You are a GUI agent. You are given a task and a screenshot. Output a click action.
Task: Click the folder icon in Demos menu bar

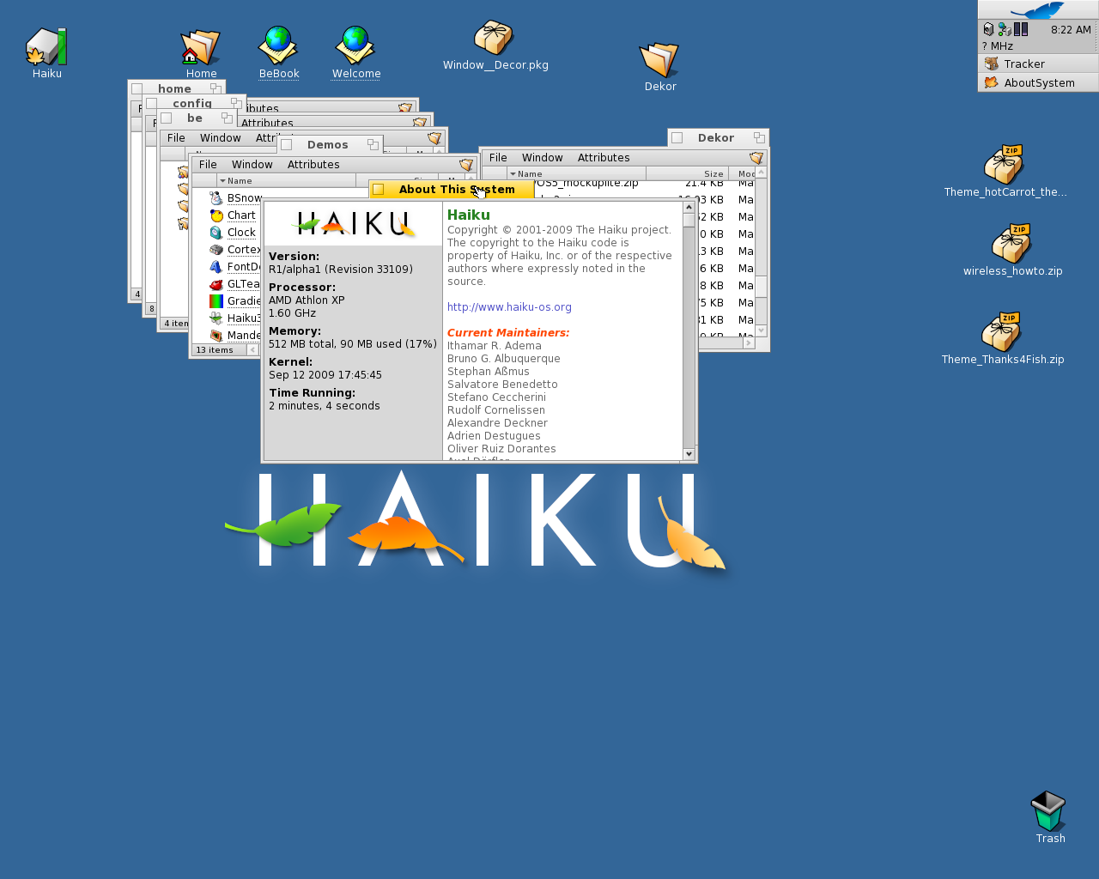click(x=466, y=165)
